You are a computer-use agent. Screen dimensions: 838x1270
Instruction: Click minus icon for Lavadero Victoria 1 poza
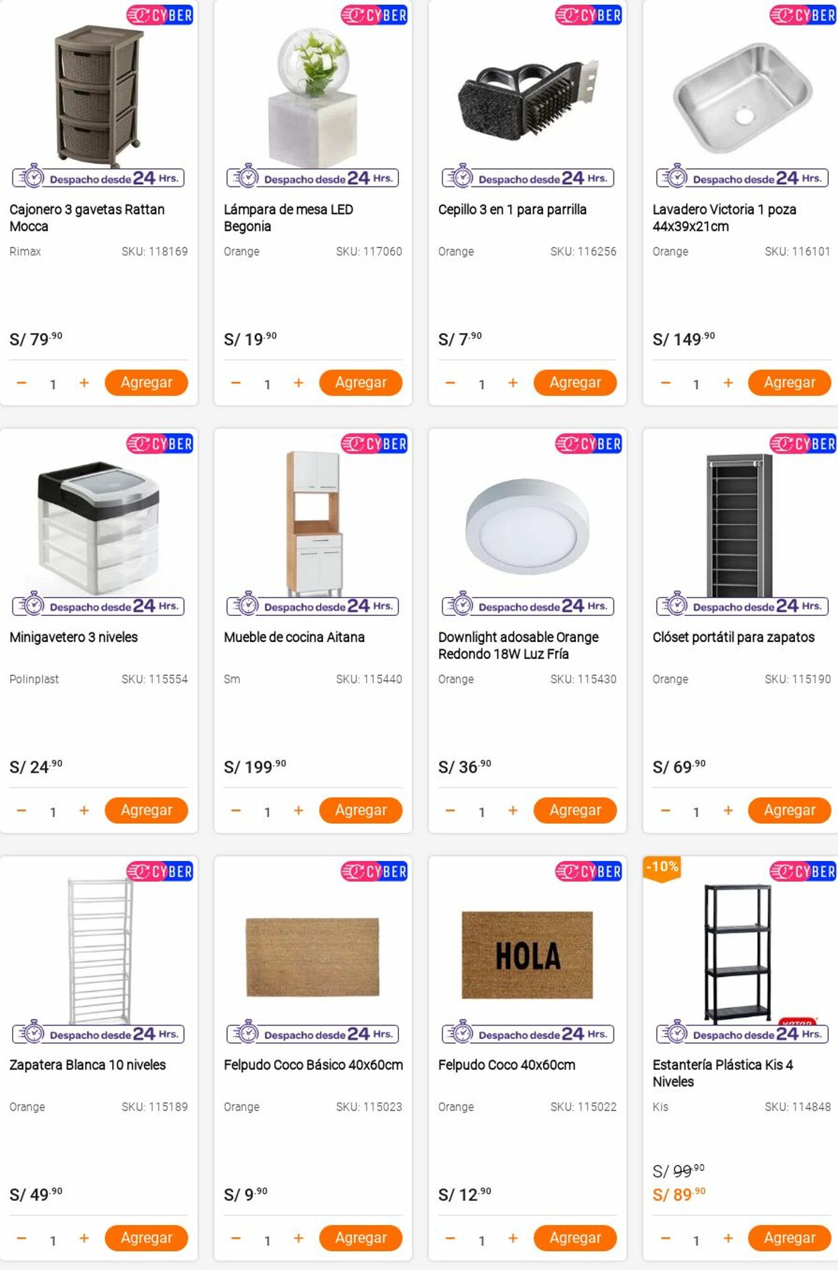pos(665,383)
